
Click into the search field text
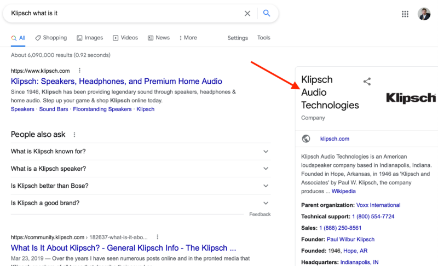click(x=34, y=13)
